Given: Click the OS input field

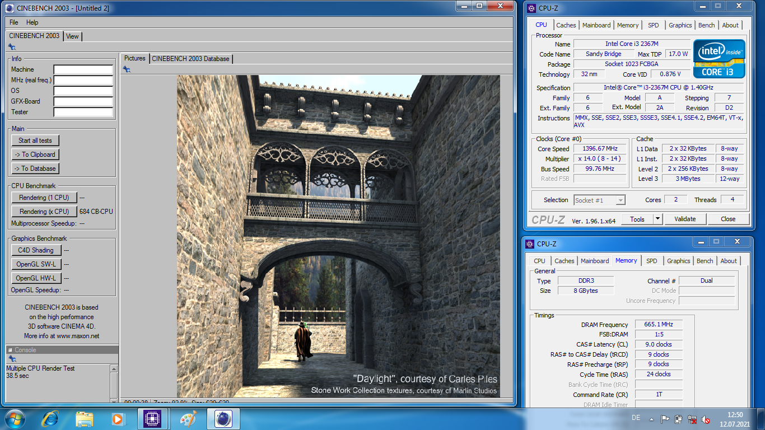Looking at the screenshot, I should click(83, 91).
